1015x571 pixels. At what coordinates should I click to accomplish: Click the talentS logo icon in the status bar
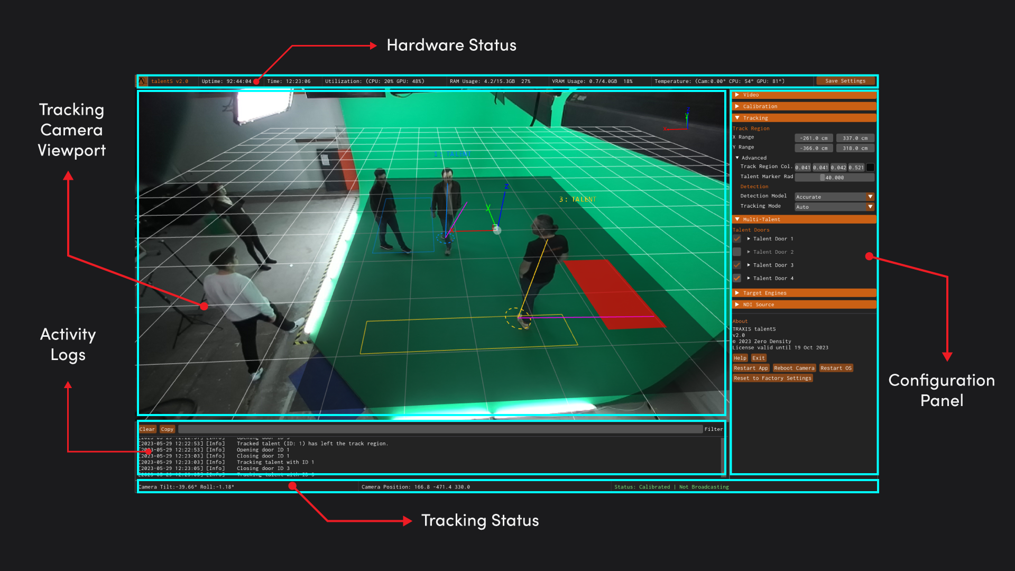[x=143, y=81]
